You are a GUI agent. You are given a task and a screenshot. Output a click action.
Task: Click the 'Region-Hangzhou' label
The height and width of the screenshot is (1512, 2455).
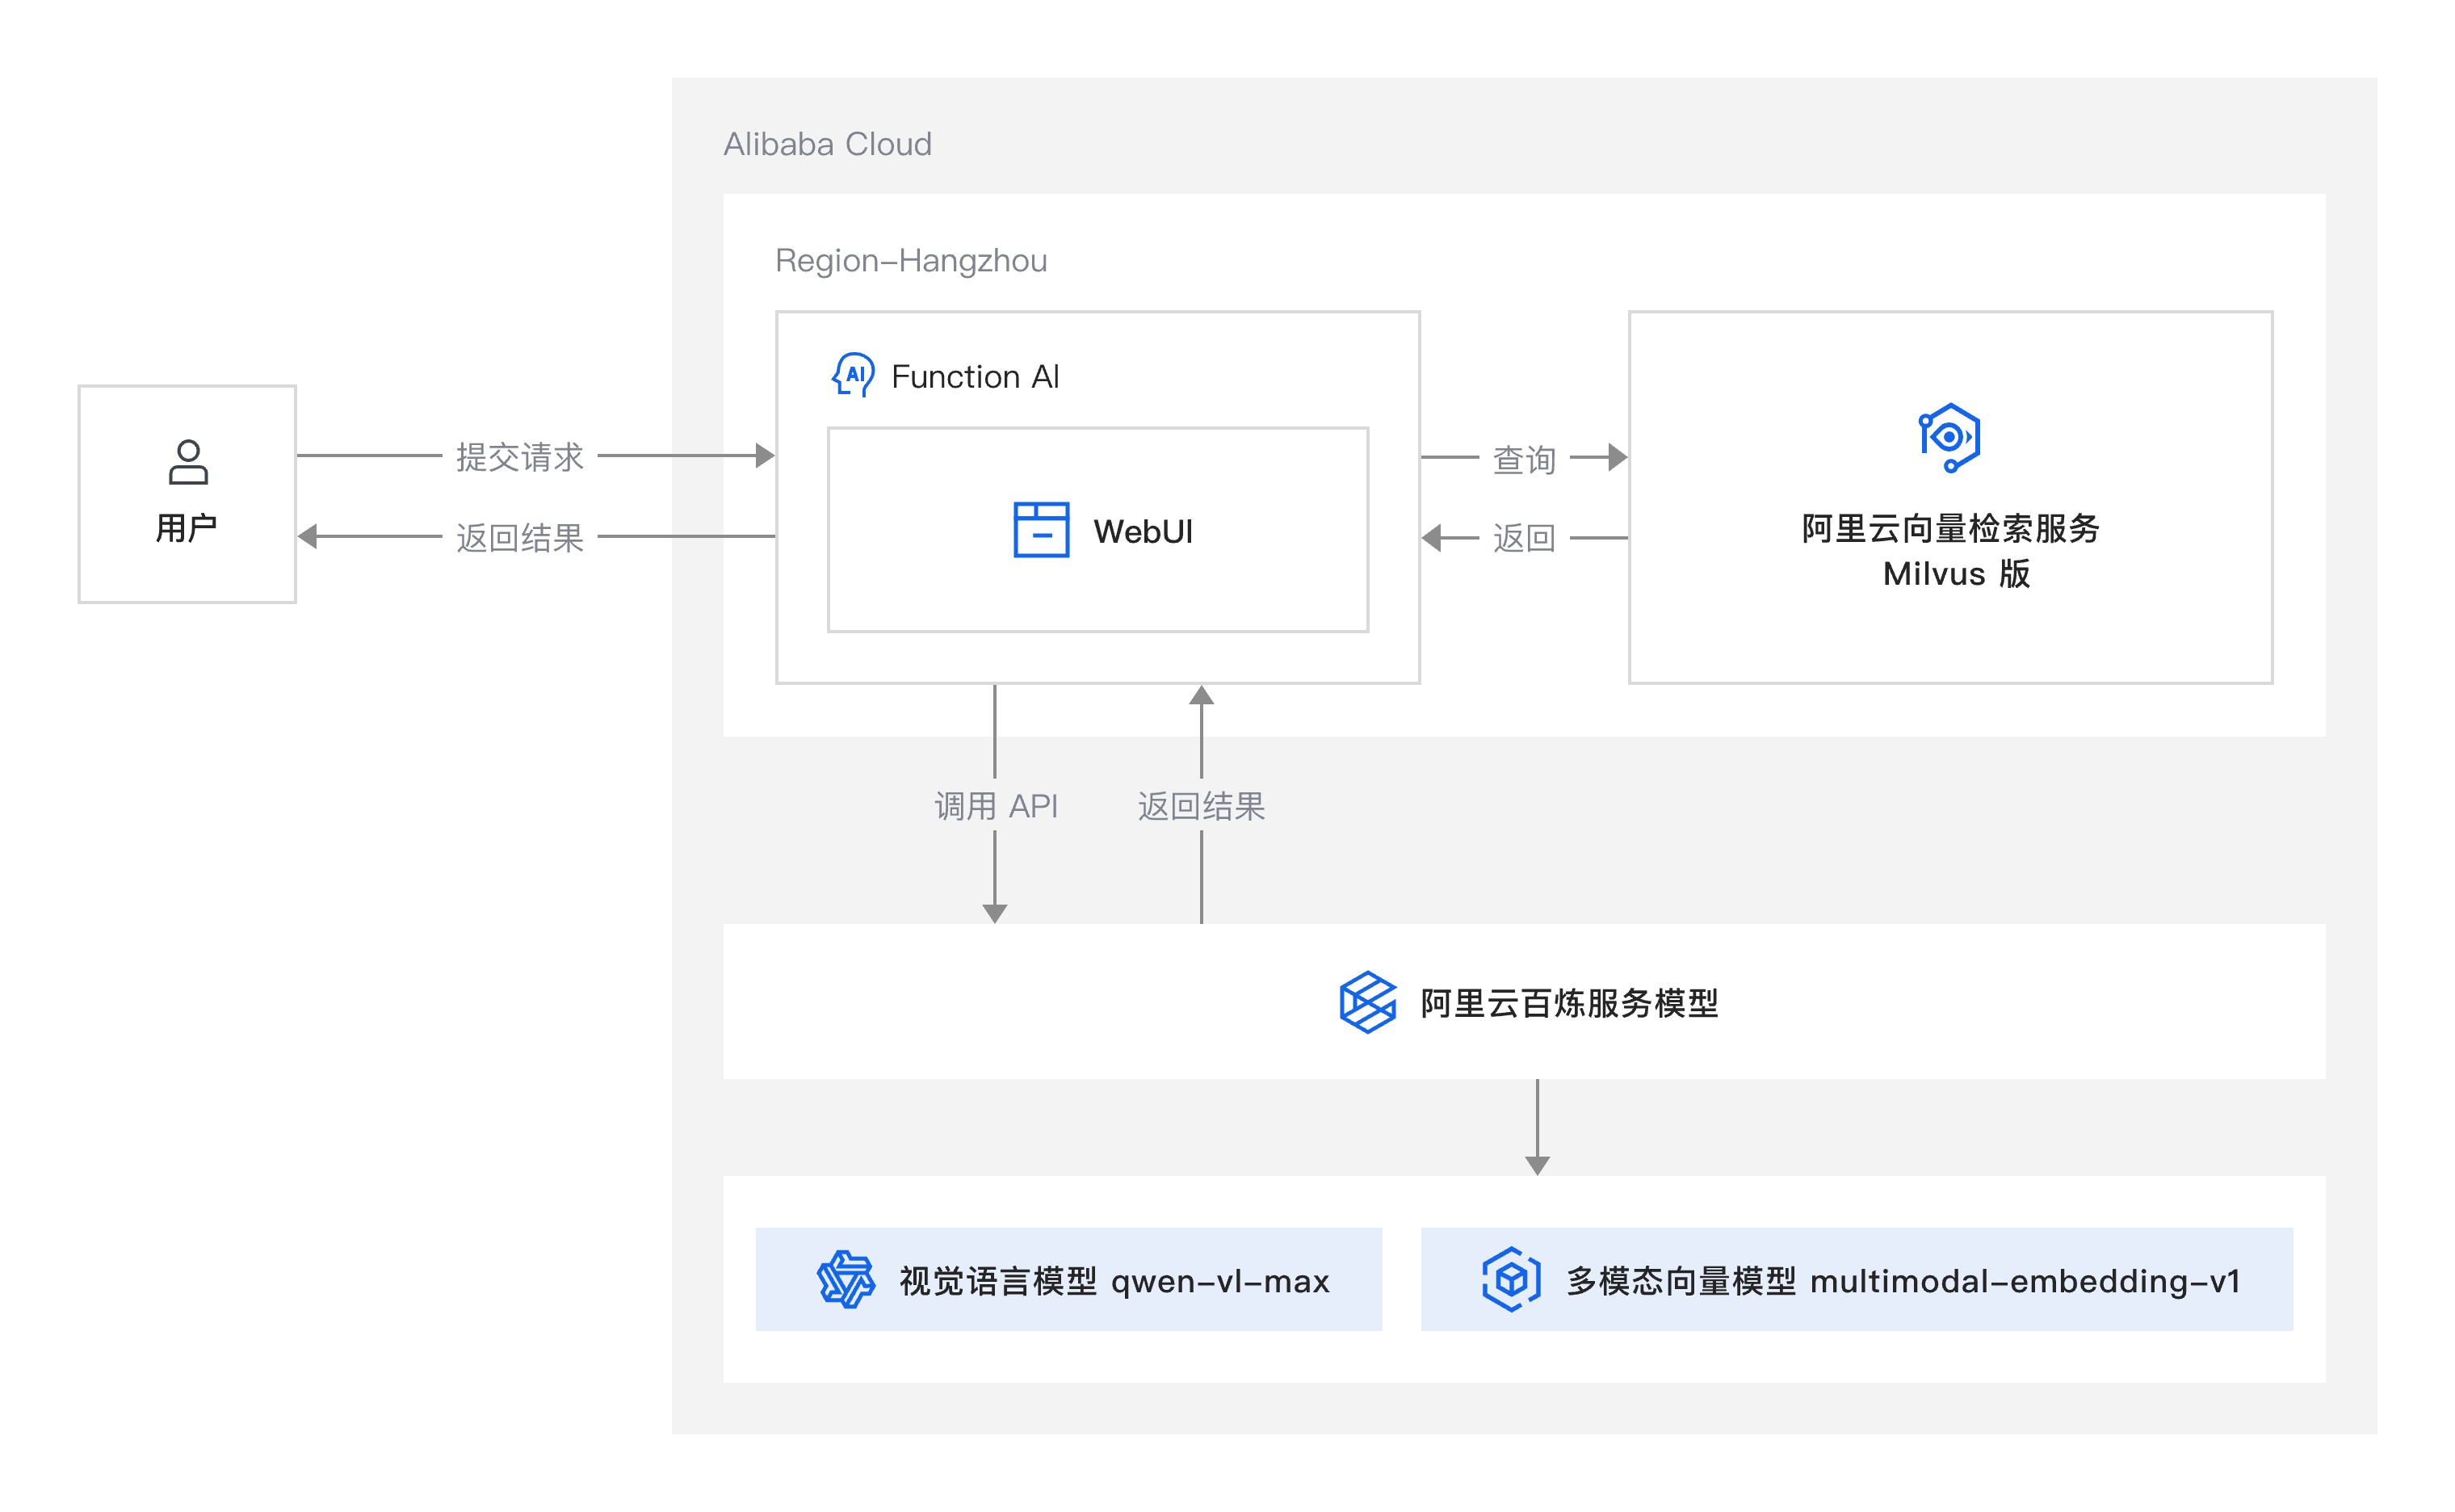point(911,260)
